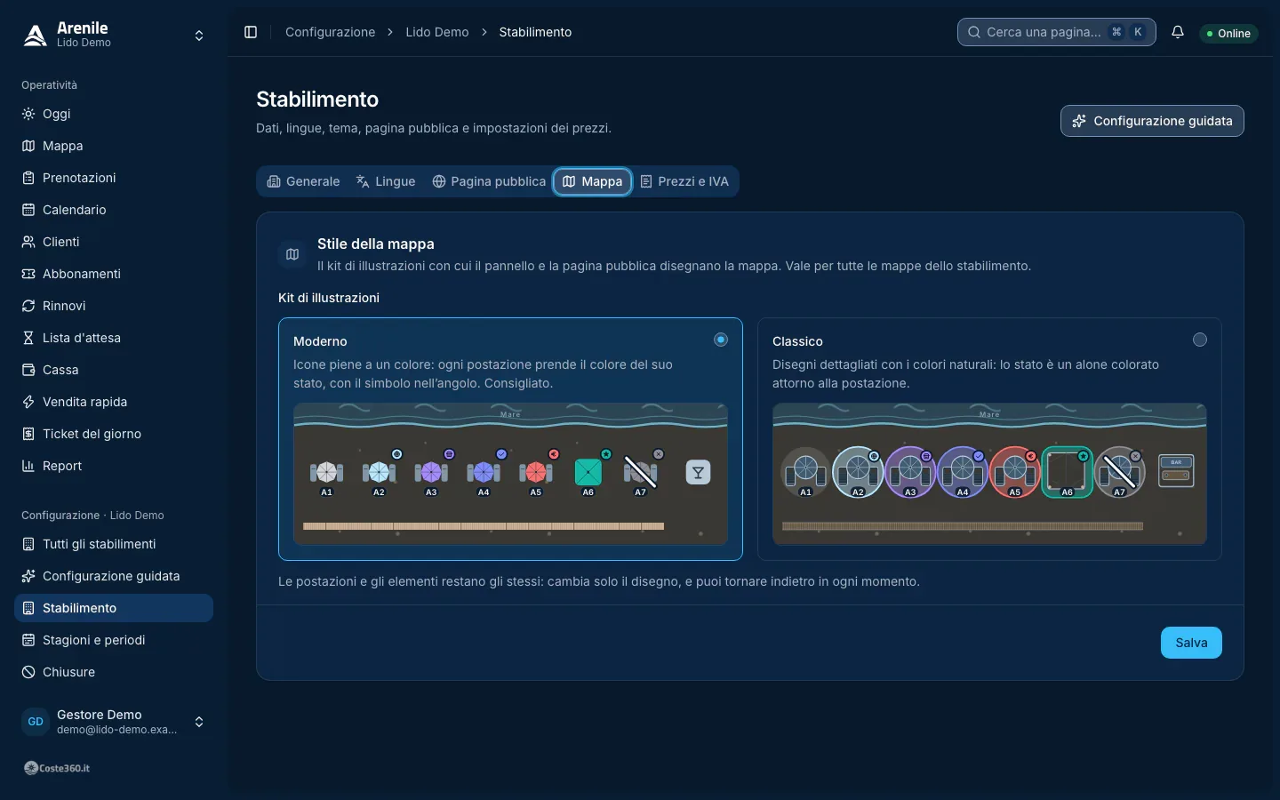The width and height of the screenshot is (1280, 800).
Task: Select the Classico radio button
Action: coord(1200,340)
